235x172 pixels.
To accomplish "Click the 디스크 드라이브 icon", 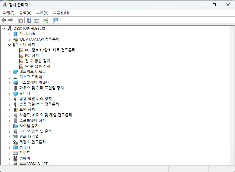I will [15, 78].
